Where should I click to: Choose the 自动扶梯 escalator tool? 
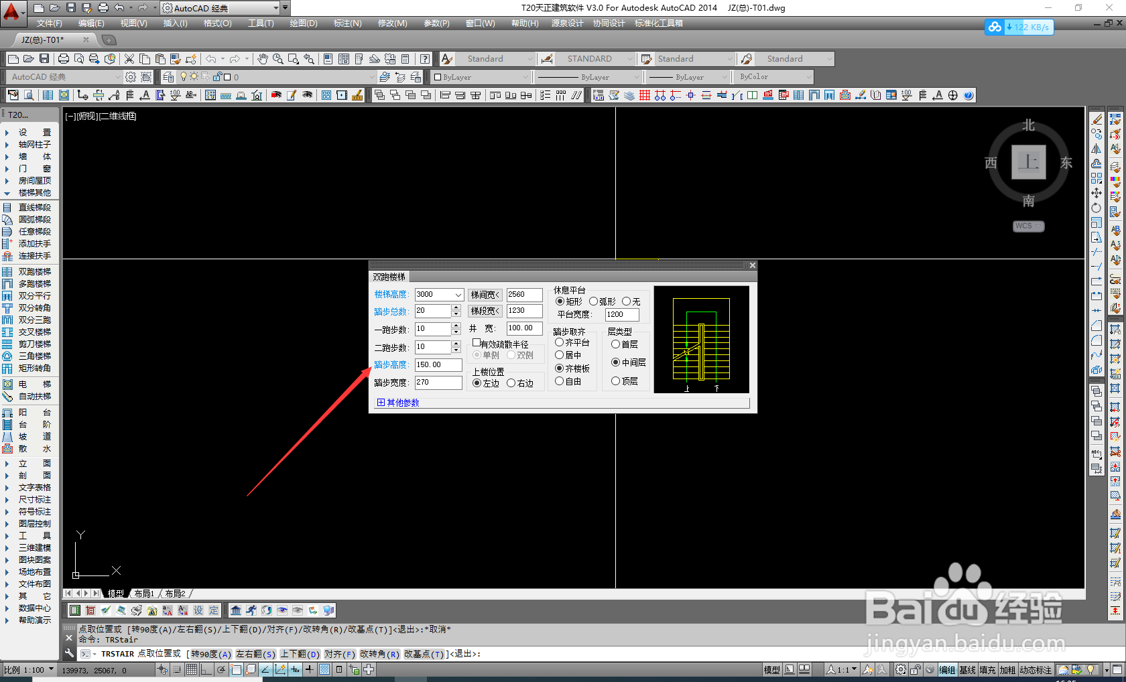point(27,397)
